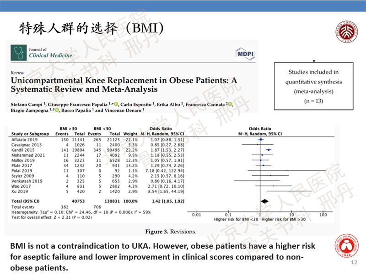Open ORCID icon beside Giuseppe Francesco Papalia
The image size is (366, 274).
point(116,104)
